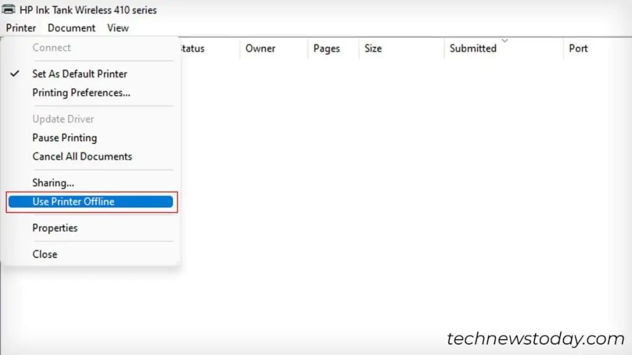Open the View menu
This screenshot has width=632, height=355.
118,28
